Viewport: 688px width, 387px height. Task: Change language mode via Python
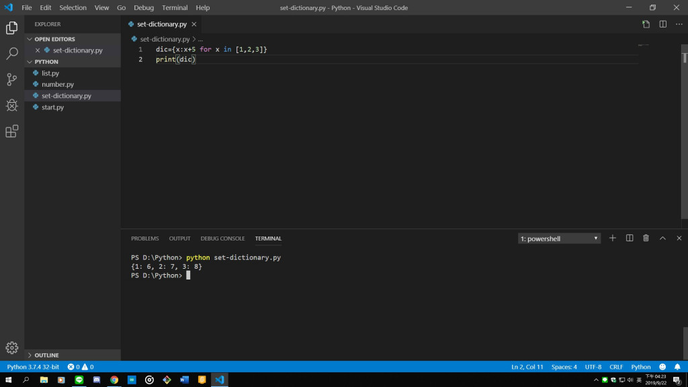point(641,367)
